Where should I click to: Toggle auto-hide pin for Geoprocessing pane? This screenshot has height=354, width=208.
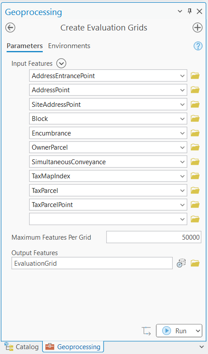190,11
